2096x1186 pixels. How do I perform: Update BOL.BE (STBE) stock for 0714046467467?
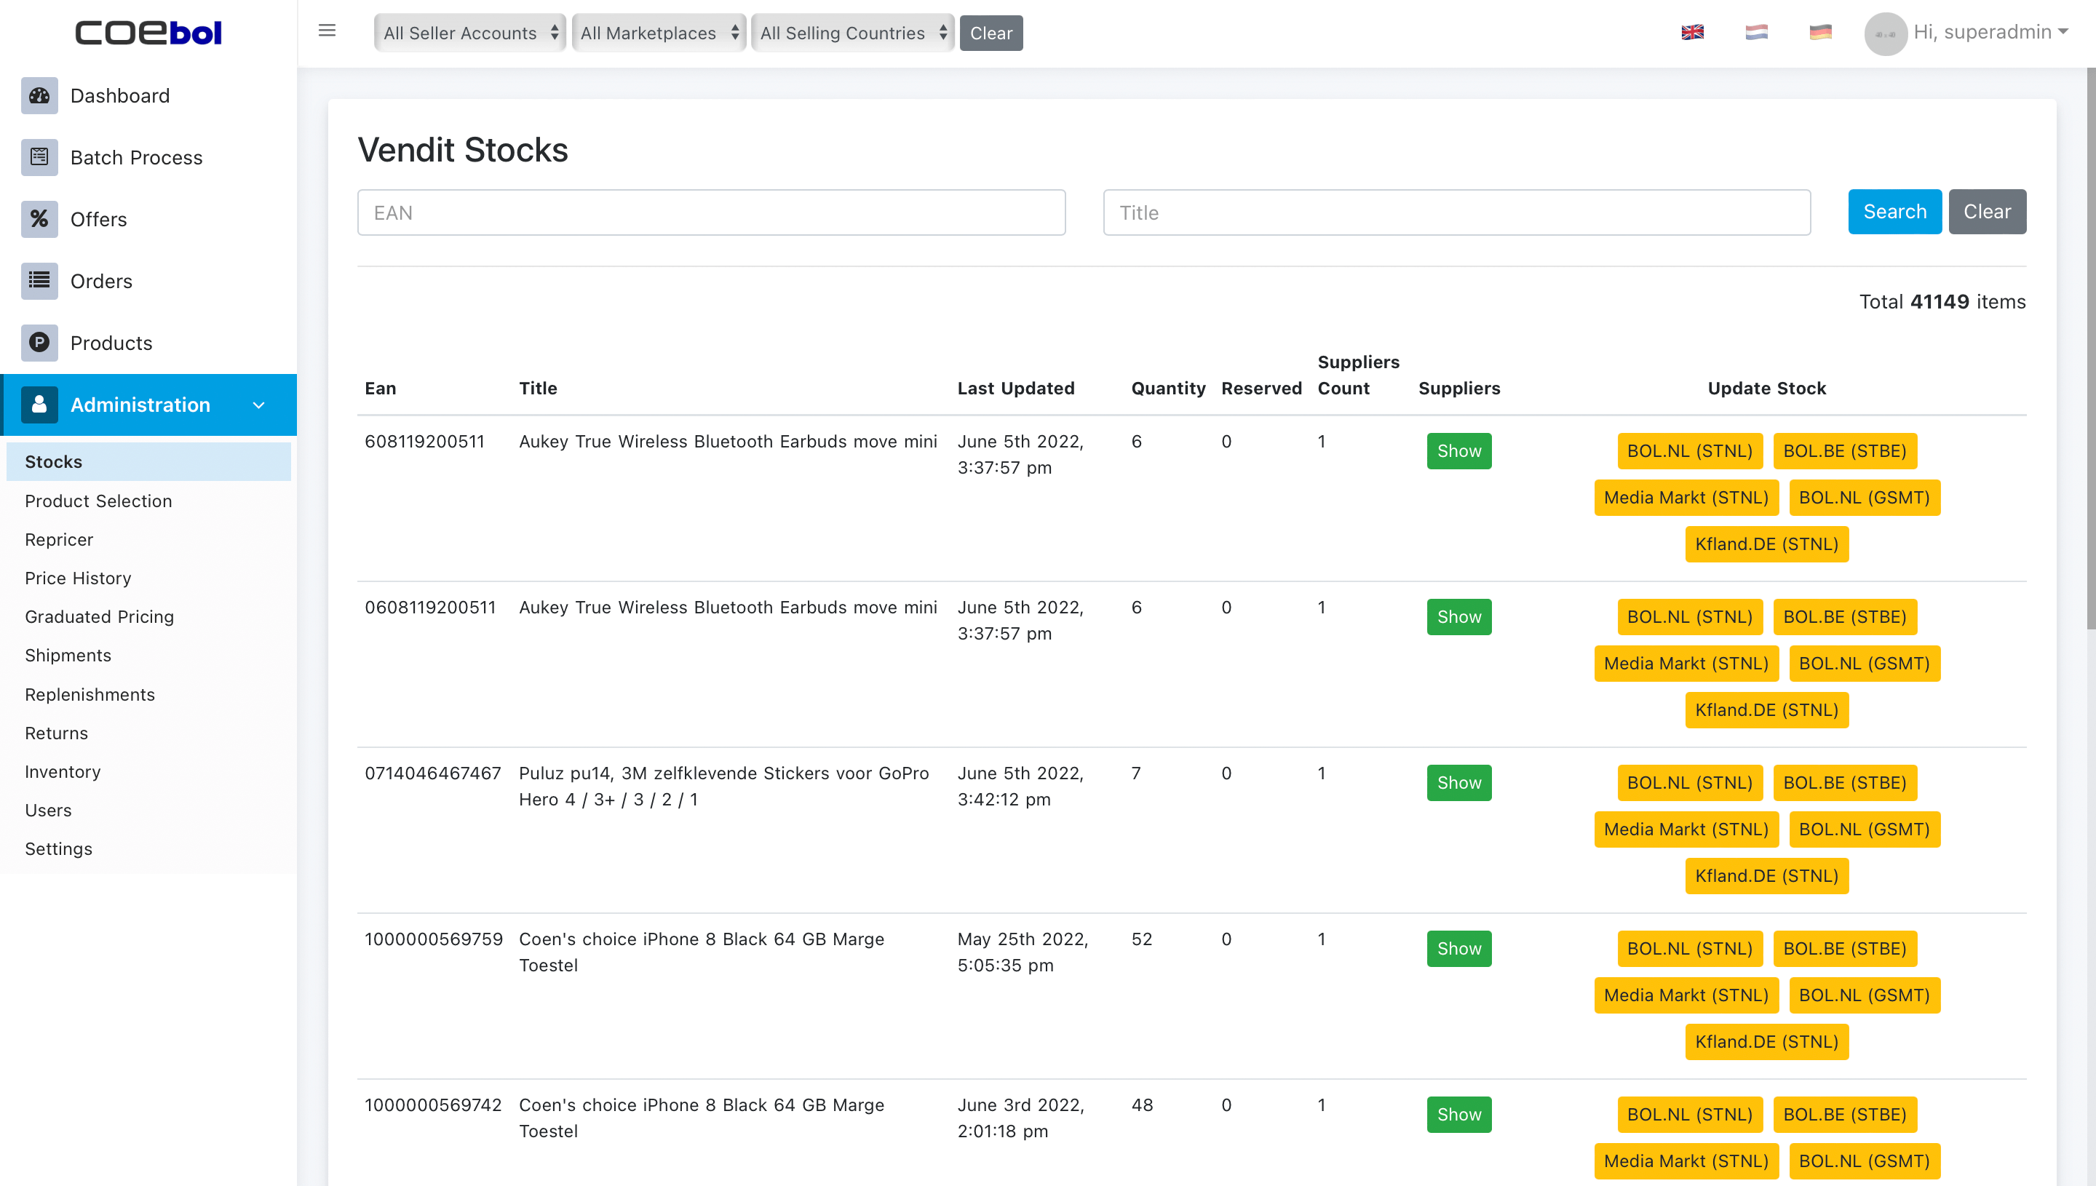pos(1844,783)
